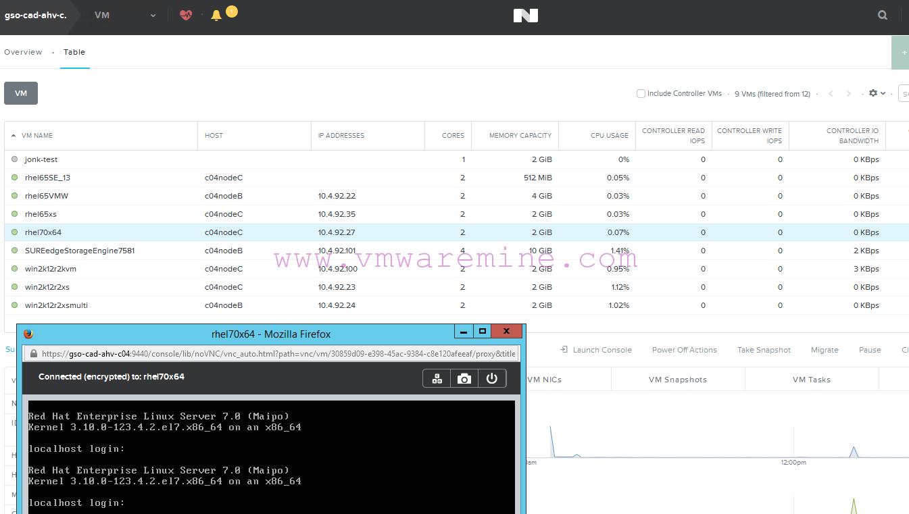
Task: Sort by CONTROLLER READ IOPS column
Action: coord(673,136)
